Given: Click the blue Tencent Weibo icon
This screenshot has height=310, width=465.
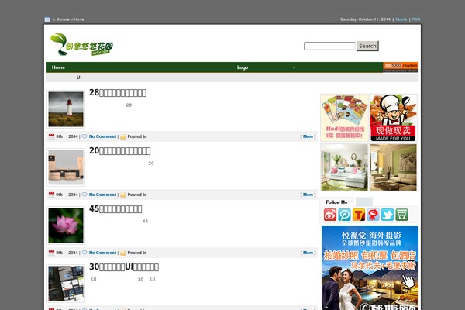Looking at the screenshot, I should [344, 215].
